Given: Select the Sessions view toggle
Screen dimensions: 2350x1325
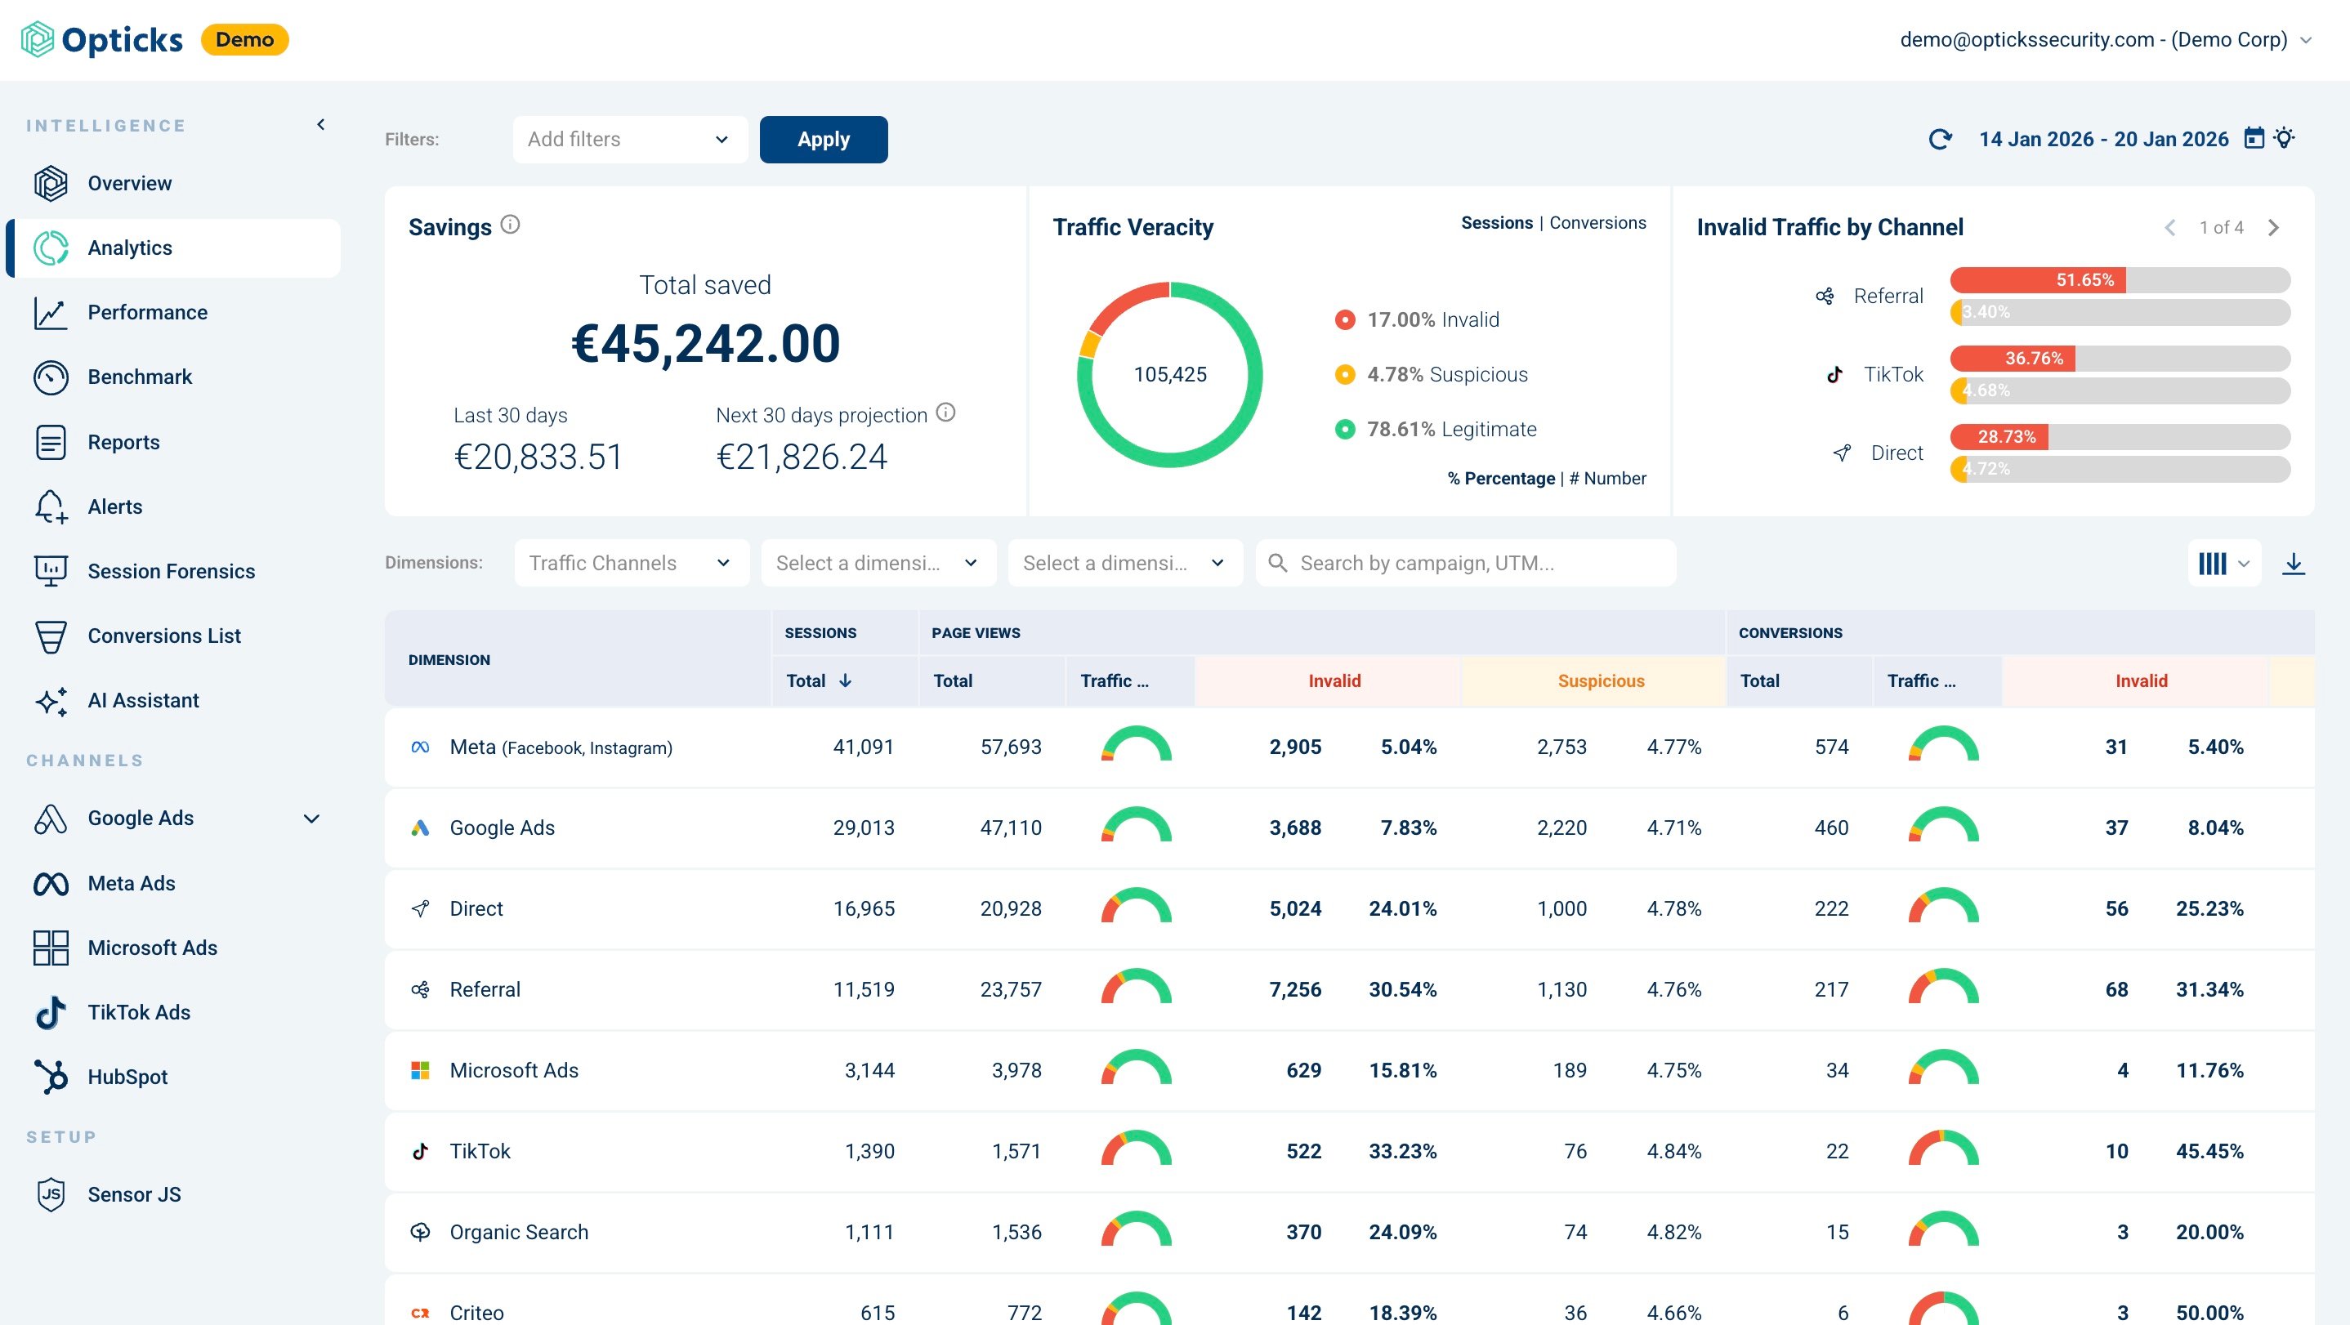Looking at the screenshot, I should (1496, 222).
